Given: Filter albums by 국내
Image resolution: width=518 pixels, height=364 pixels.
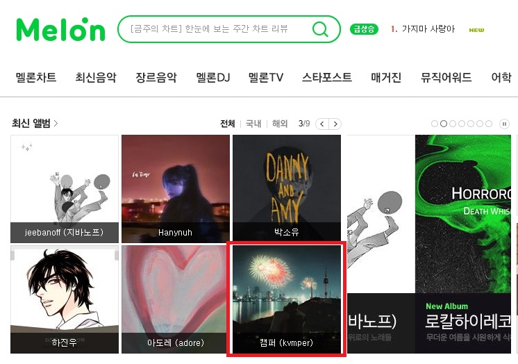Looking at the screenshot, I should [253, 124].
